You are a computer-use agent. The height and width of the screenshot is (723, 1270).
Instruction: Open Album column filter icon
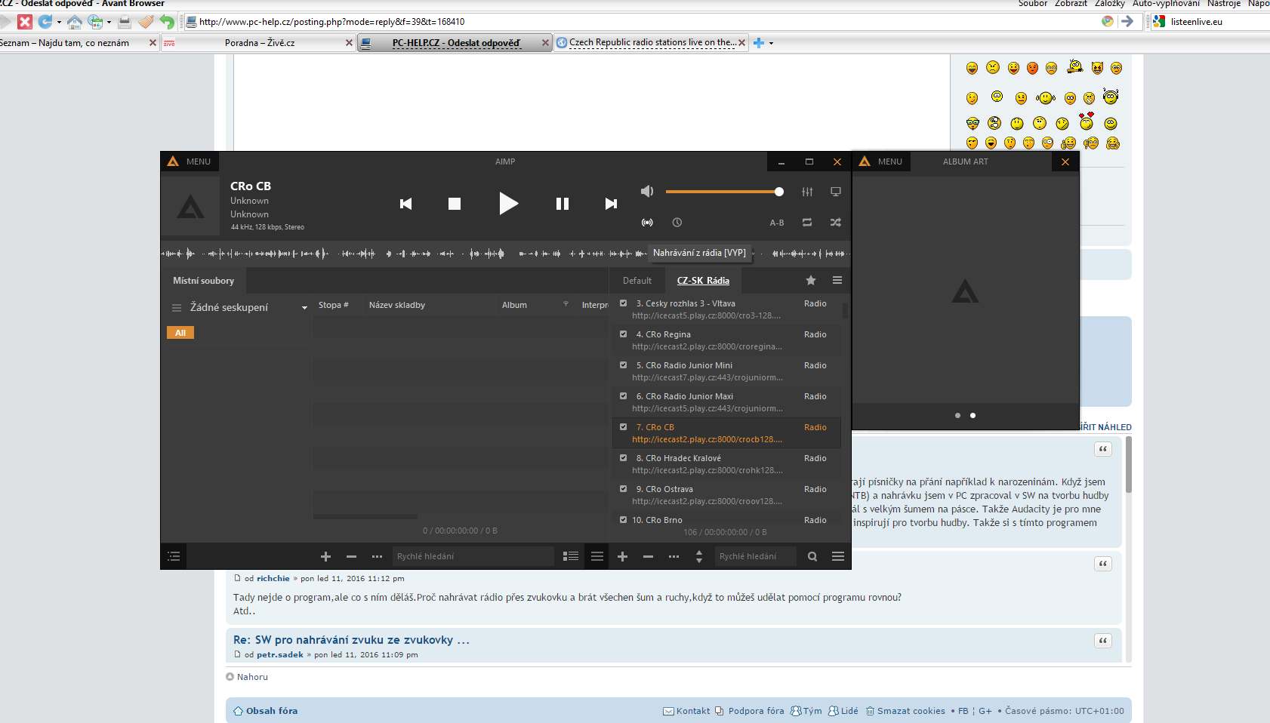click(x=566, y=304)
